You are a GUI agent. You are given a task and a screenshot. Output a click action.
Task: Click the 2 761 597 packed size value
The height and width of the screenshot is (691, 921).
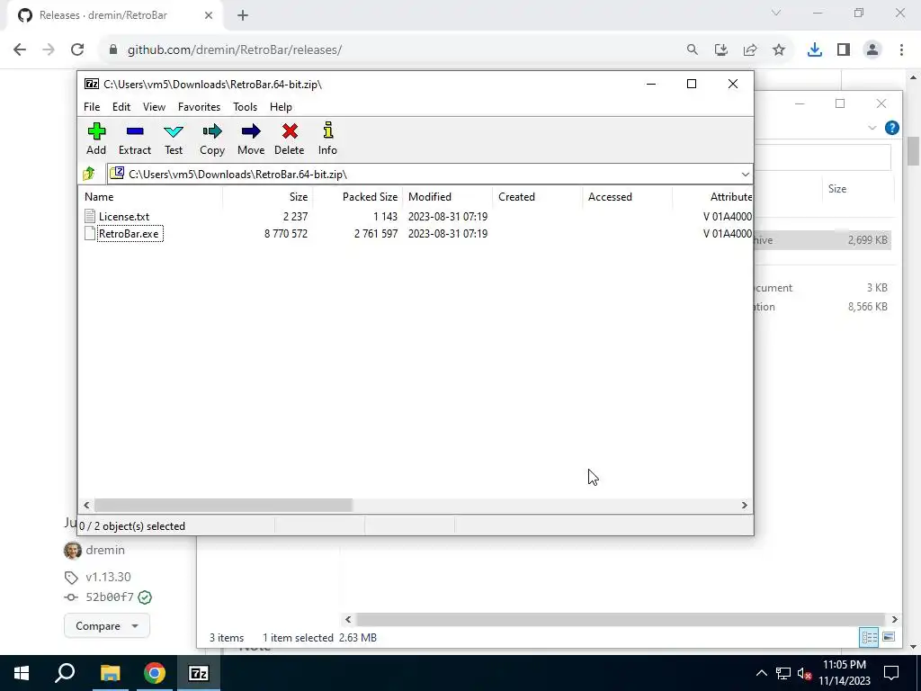pos(376,233)
